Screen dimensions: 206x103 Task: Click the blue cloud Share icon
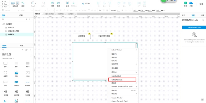191,3
